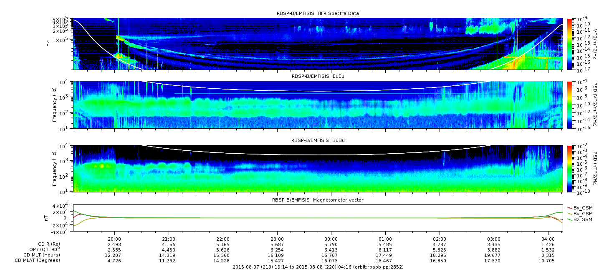Select the Bx_GSM legend entry
604x274 pixels.
[583, 207]
